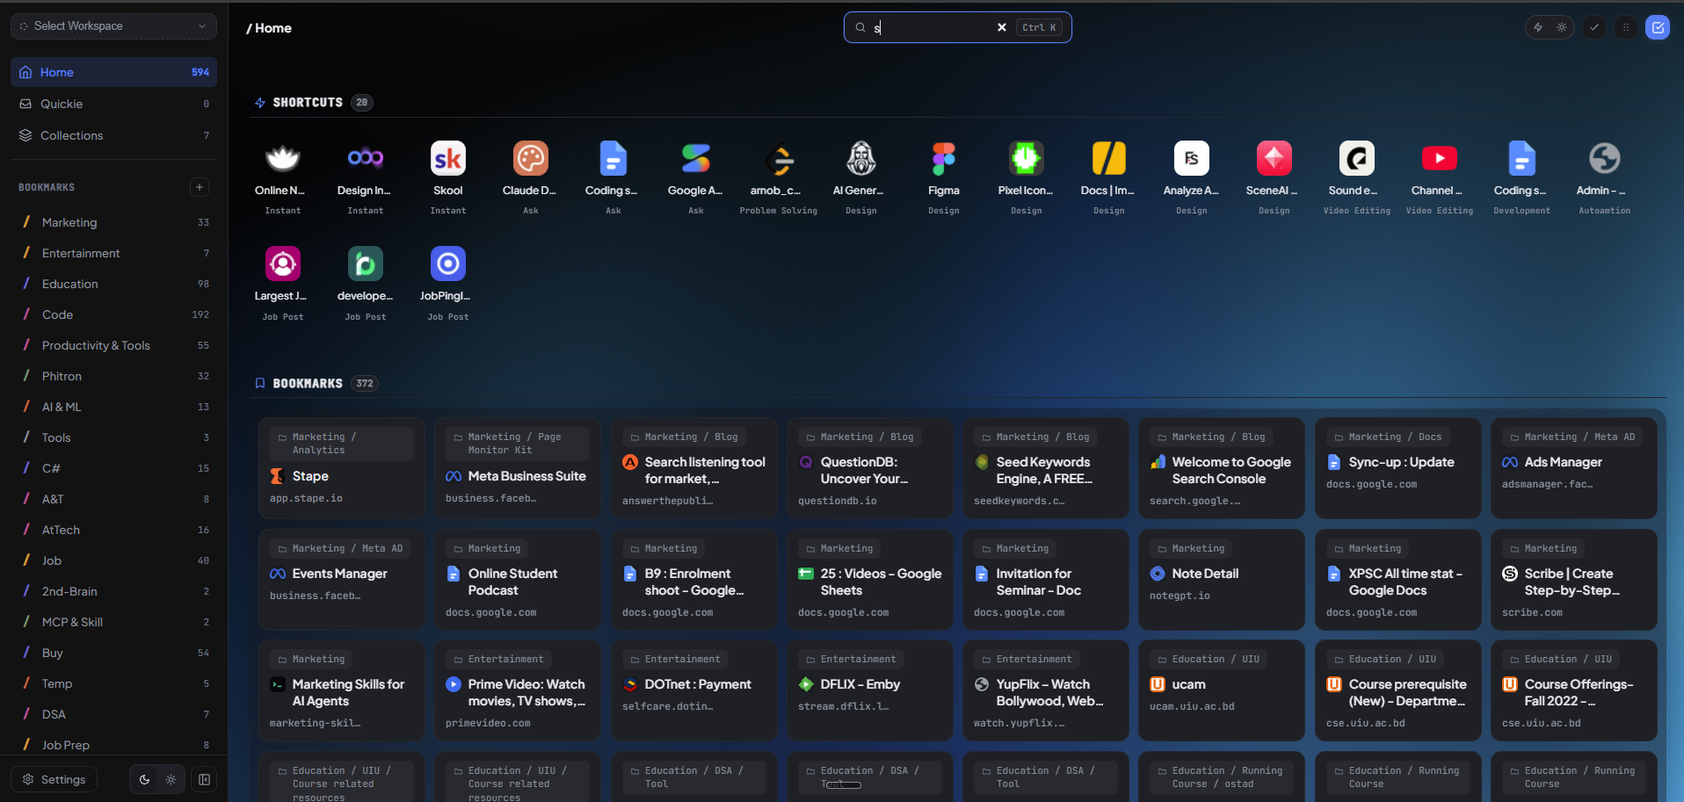Switch to light mode with sidebar sun toggle
The height and width of the screenshot is (802, 1684).
pyautogui.click(x=171, y=779)
